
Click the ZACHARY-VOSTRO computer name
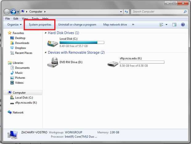tap(34, 132)
